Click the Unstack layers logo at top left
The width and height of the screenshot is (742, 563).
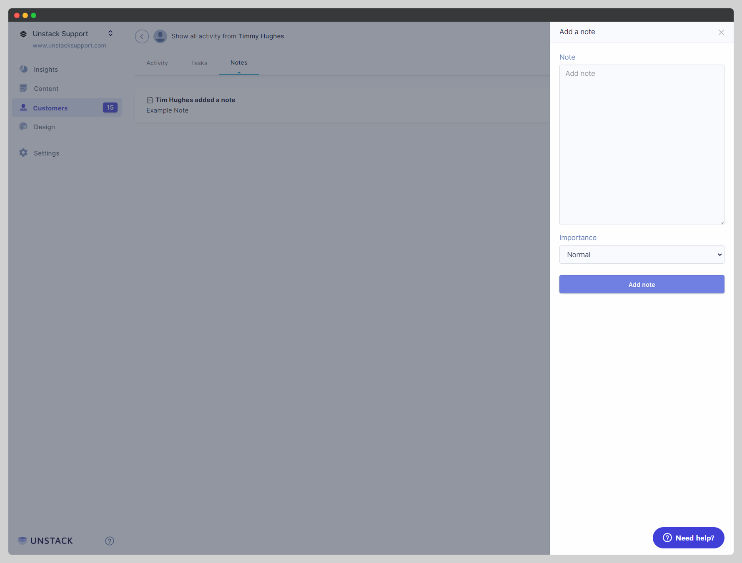coord(23,33)
